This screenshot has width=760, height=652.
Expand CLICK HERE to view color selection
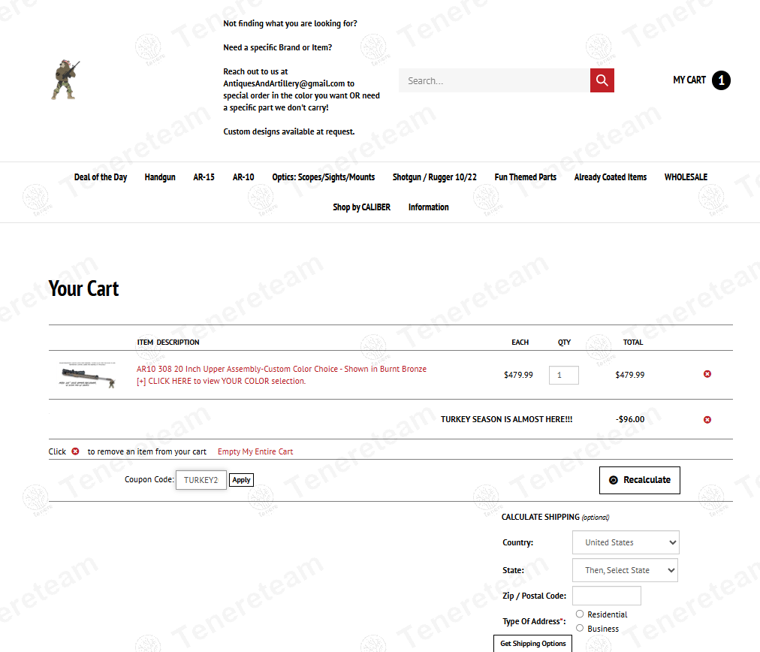pos(221,381)
